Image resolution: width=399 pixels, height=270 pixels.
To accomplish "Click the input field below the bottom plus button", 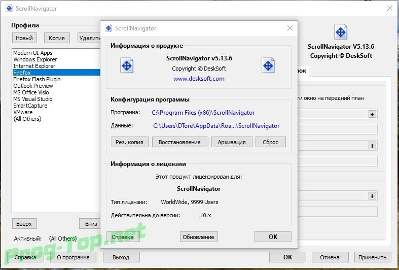I will coord(338,212).
